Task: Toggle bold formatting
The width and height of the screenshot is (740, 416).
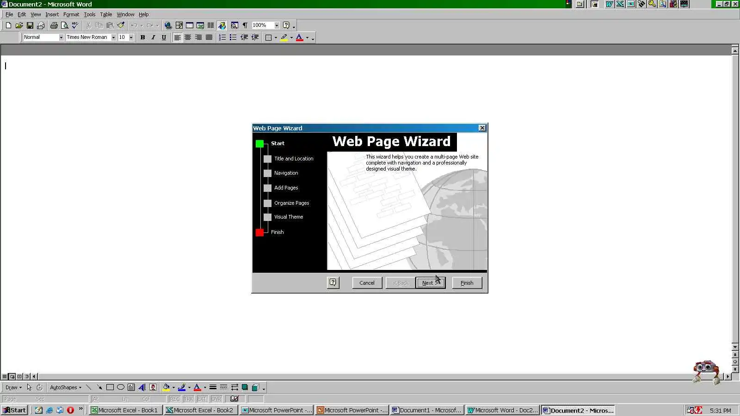Action: [142, 37]
